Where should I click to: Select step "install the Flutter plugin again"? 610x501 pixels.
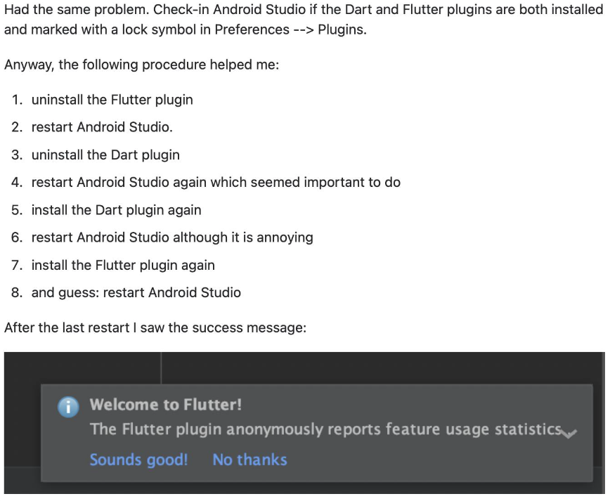tap(123, 265)
